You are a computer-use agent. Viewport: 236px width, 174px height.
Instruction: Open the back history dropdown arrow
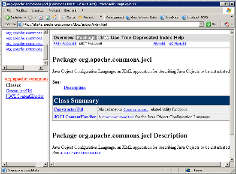25,18
